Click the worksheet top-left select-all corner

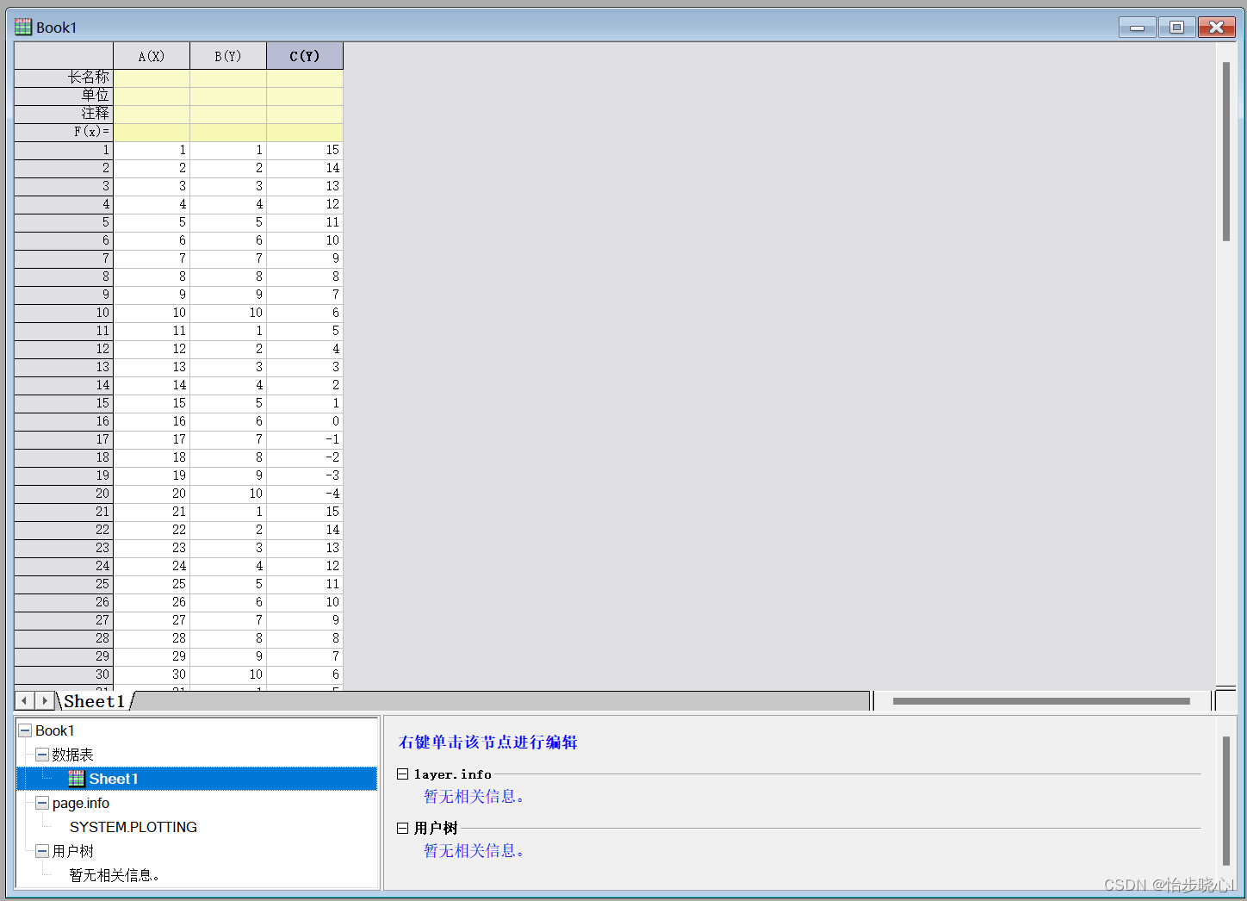tap(64, 56)
